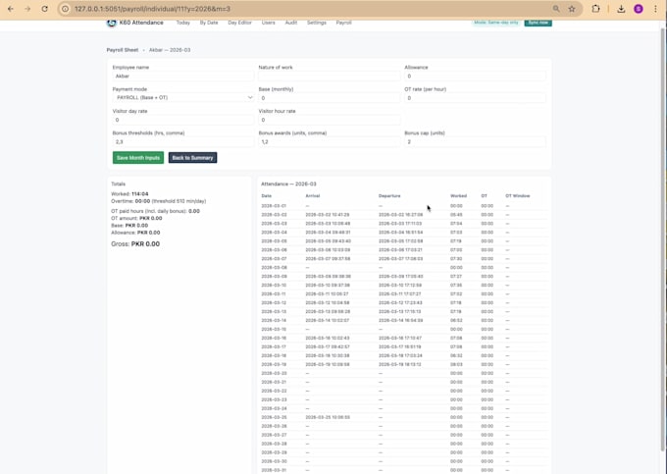Open the Settings nav item

tap(317, 23)
